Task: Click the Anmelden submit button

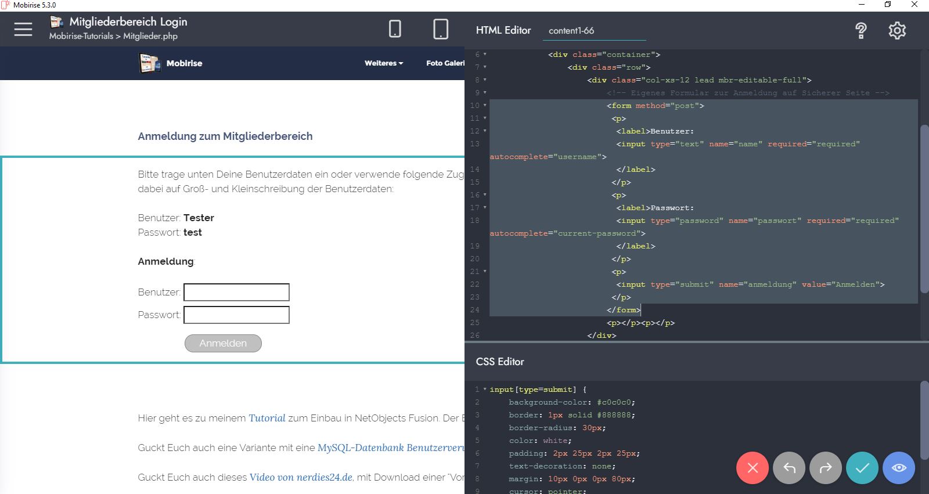Action: (x=223, y=344)
